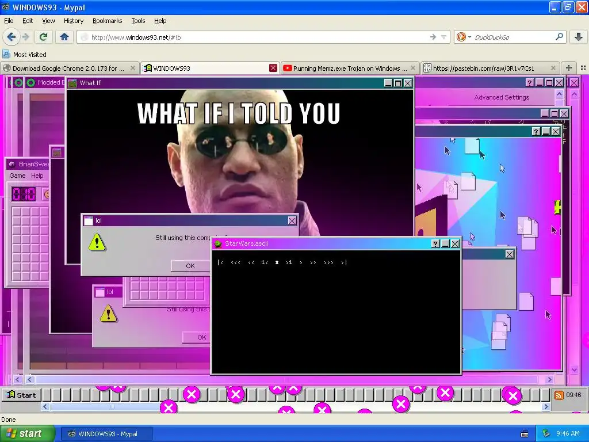Image resolution: width=589 pixels, height=442 pixels.
Task: Click the triple rewind <<< control
Action: pyautogui.click(x=235, y=262)
